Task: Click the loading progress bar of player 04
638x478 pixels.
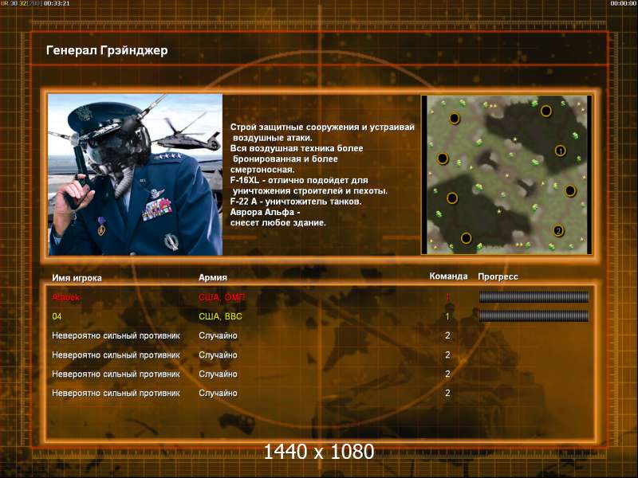Action: tap(534, 316)
